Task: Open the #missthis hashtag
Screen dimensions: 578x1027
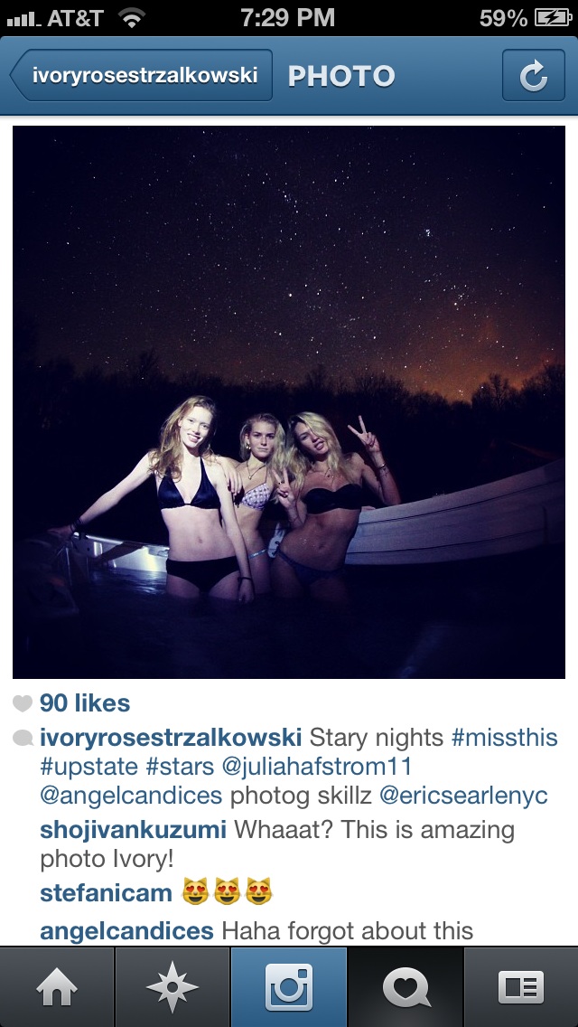Action: click(x=505, y=738)
